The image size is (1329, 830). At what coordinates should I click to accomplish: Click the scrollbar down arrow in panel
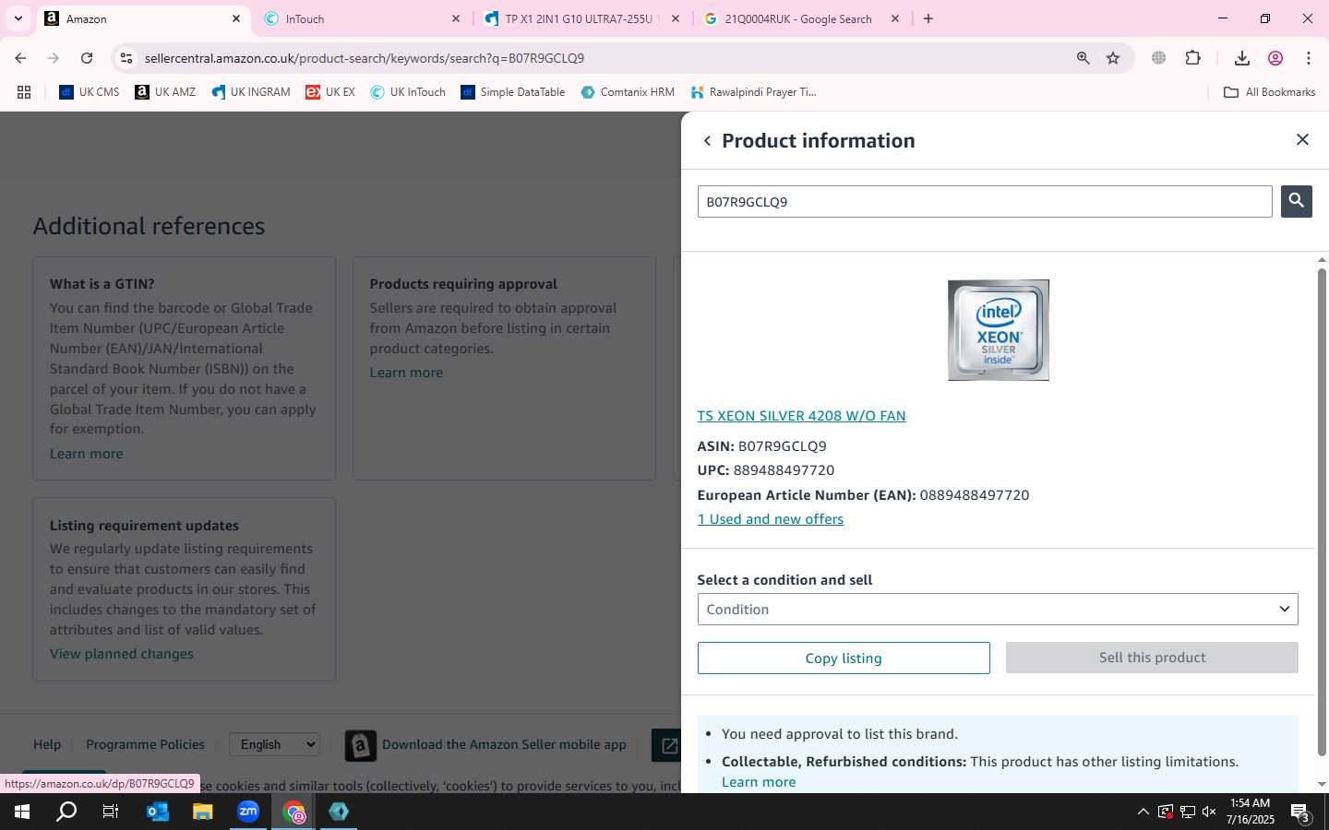(x=1322, y=785)
